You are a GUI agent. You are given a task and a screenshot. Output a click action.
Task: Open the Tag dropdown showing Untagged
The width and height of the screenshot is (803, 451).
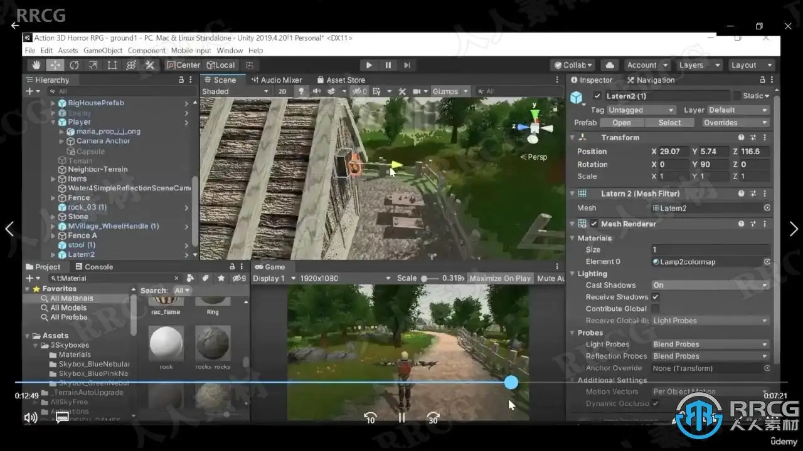[641, 110]
